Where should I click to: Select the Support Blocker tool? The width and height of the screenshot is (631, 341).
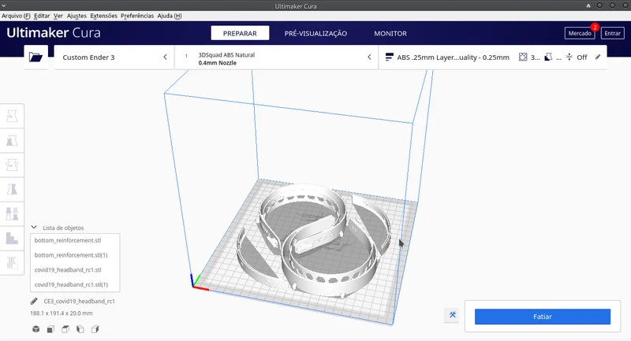pos(12,238)
